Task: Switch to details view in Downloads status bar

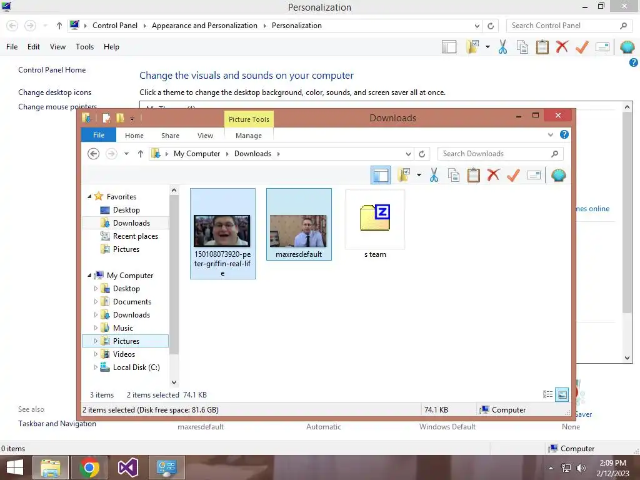Action: 547,394
